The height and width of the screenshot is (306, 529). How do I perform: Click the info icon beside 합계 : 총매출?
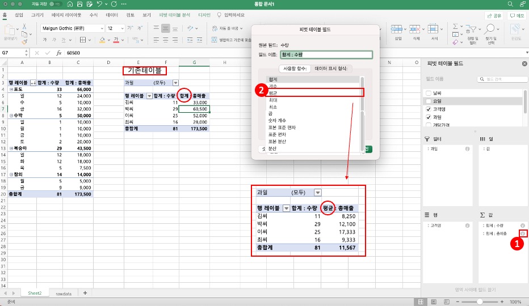(522, 233)
